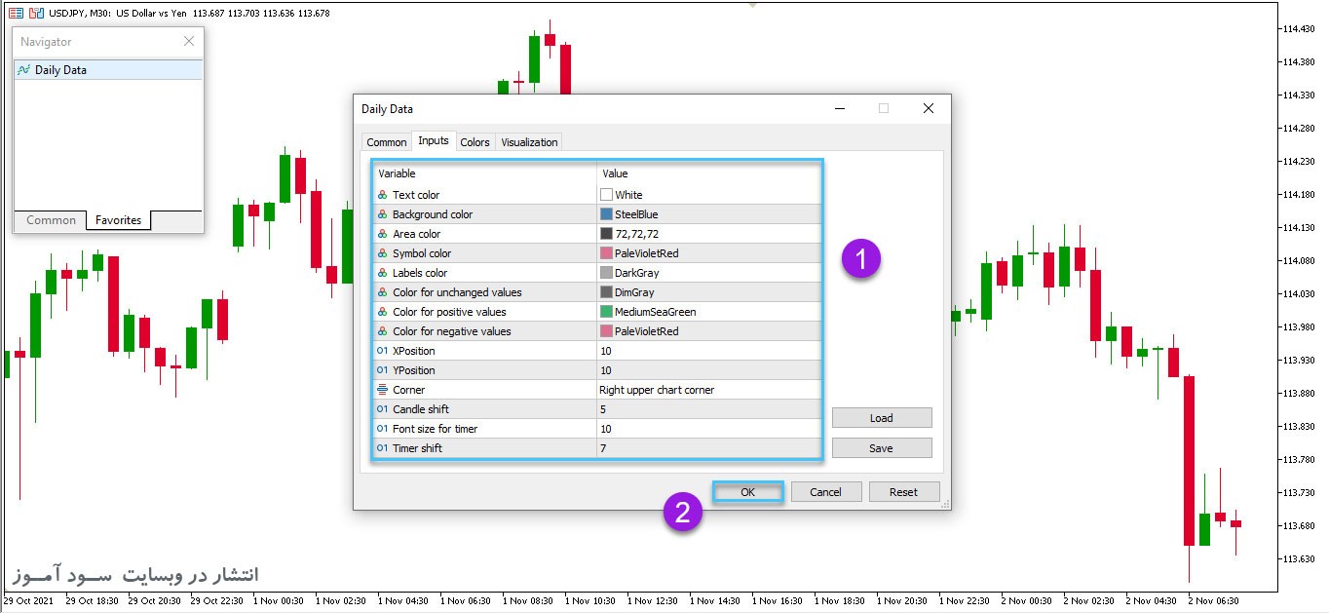Viewport: 1329px width, 613px height.
Task: Click the White Text color swatch
Action: [x=606, y=195]
